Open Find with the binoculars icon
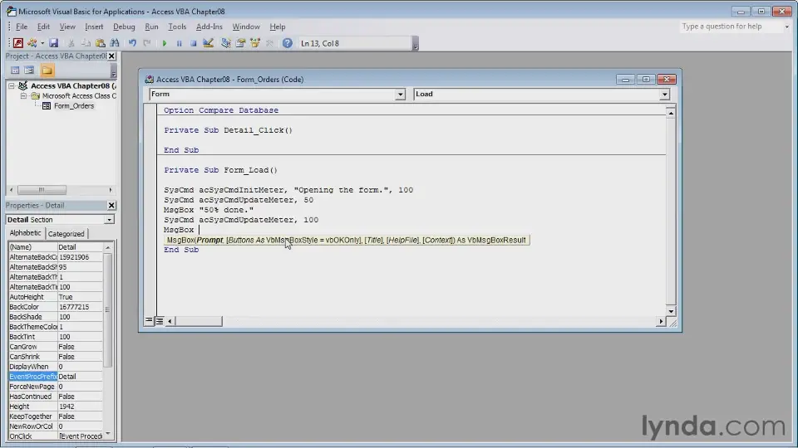Viewport: 798px width, 448px height. (115, 43)
